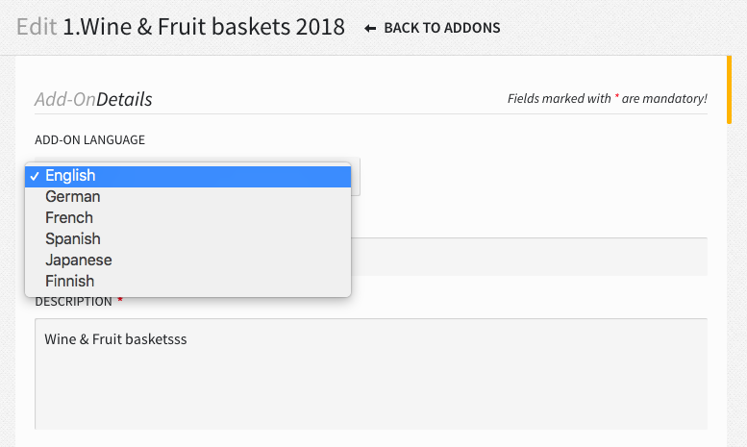Click the DESCRIPTION field label

coord(73,302)
